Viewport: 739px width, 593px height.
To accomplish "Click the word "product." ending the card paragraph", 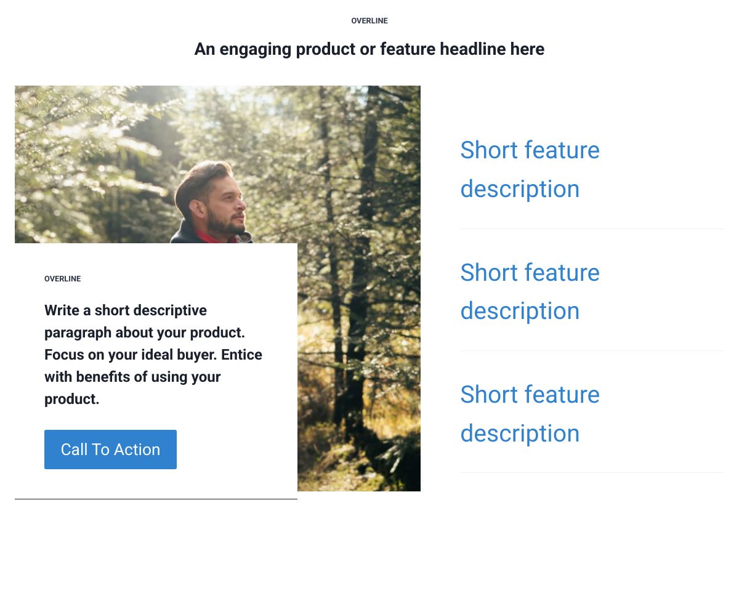I will coord(72,399).
